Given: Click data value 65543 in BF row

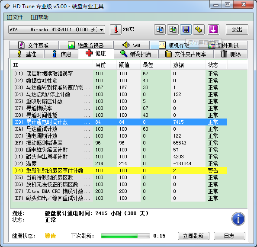Looking at the screenshot, I should [x=180, y=143].
